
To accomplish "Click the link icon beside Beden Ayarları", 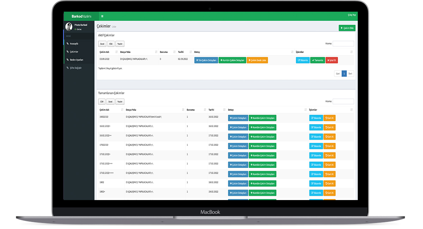I will [x=68, y=60].
